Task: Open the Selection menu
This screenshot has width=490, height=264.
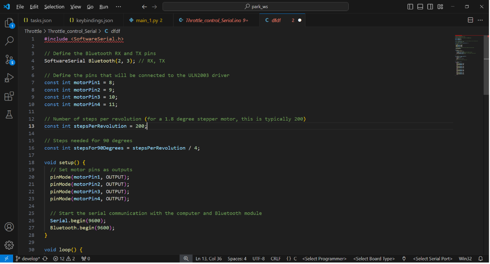Action: pos(54,7)
